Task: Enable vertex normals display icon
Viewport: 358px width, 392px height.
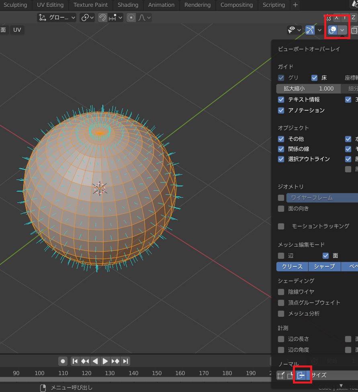Action: click(281, 375)
